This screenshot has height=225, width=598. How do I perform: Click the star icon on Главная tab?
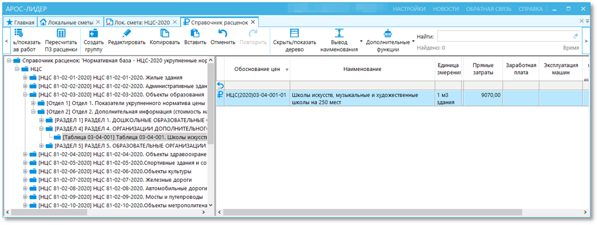point(9,22)
